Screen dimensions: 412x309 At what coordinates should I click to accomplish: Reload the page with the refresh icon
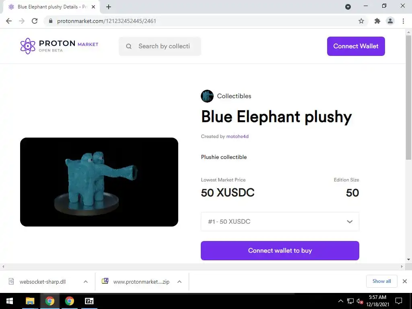pos(35,21)
